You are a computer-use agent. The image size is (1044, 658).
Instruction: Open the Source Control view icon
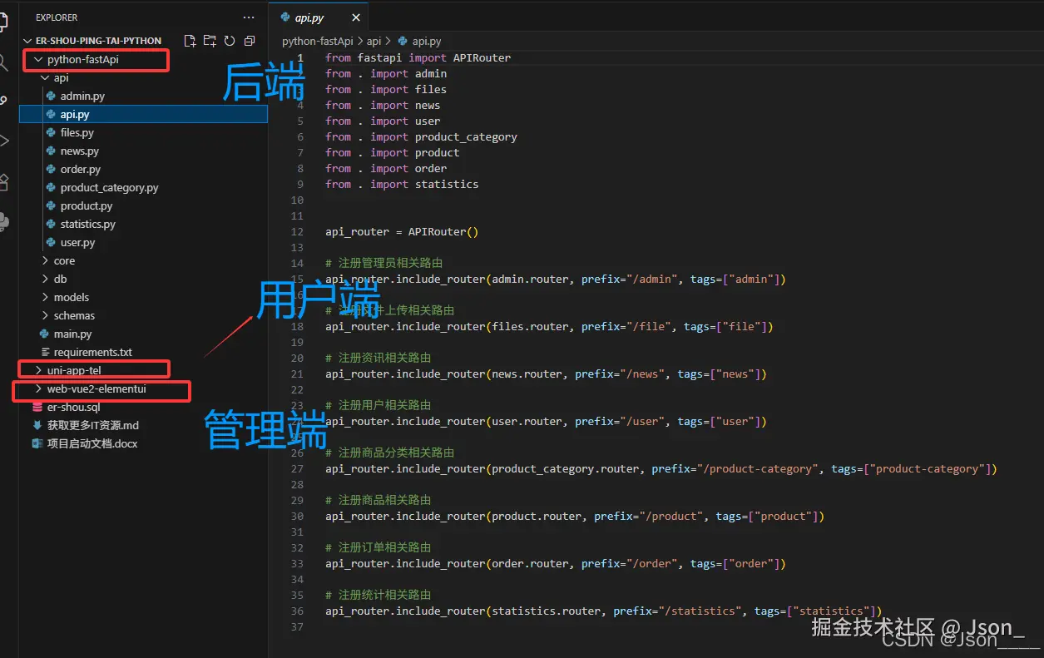4,101
